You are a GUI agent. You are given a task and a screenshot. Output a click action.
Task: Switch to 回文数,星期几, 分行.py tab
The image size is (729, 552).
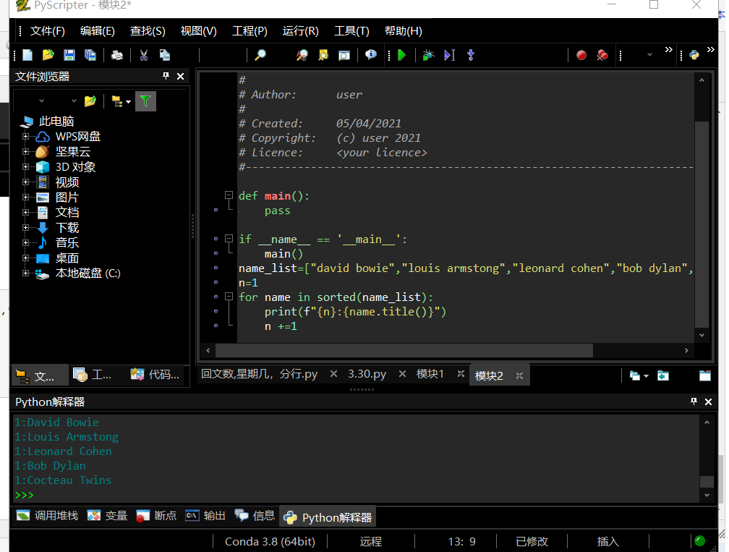point(260,374)
